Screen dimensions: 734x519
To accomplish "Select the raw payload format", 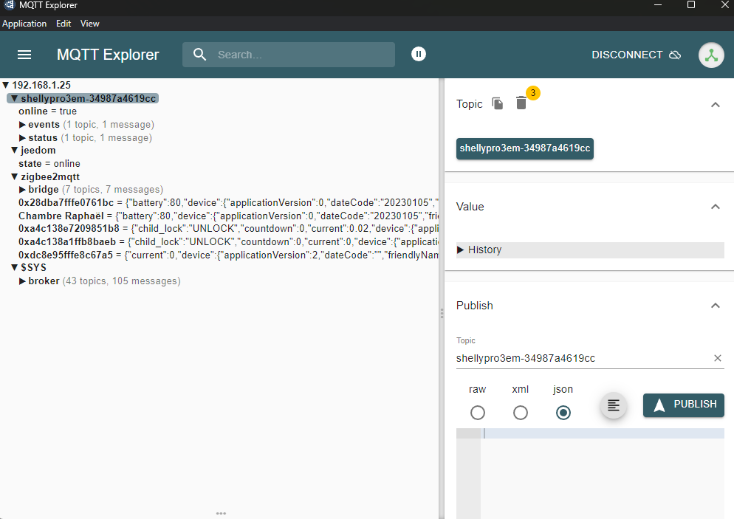I will click(x=478, y=413).
